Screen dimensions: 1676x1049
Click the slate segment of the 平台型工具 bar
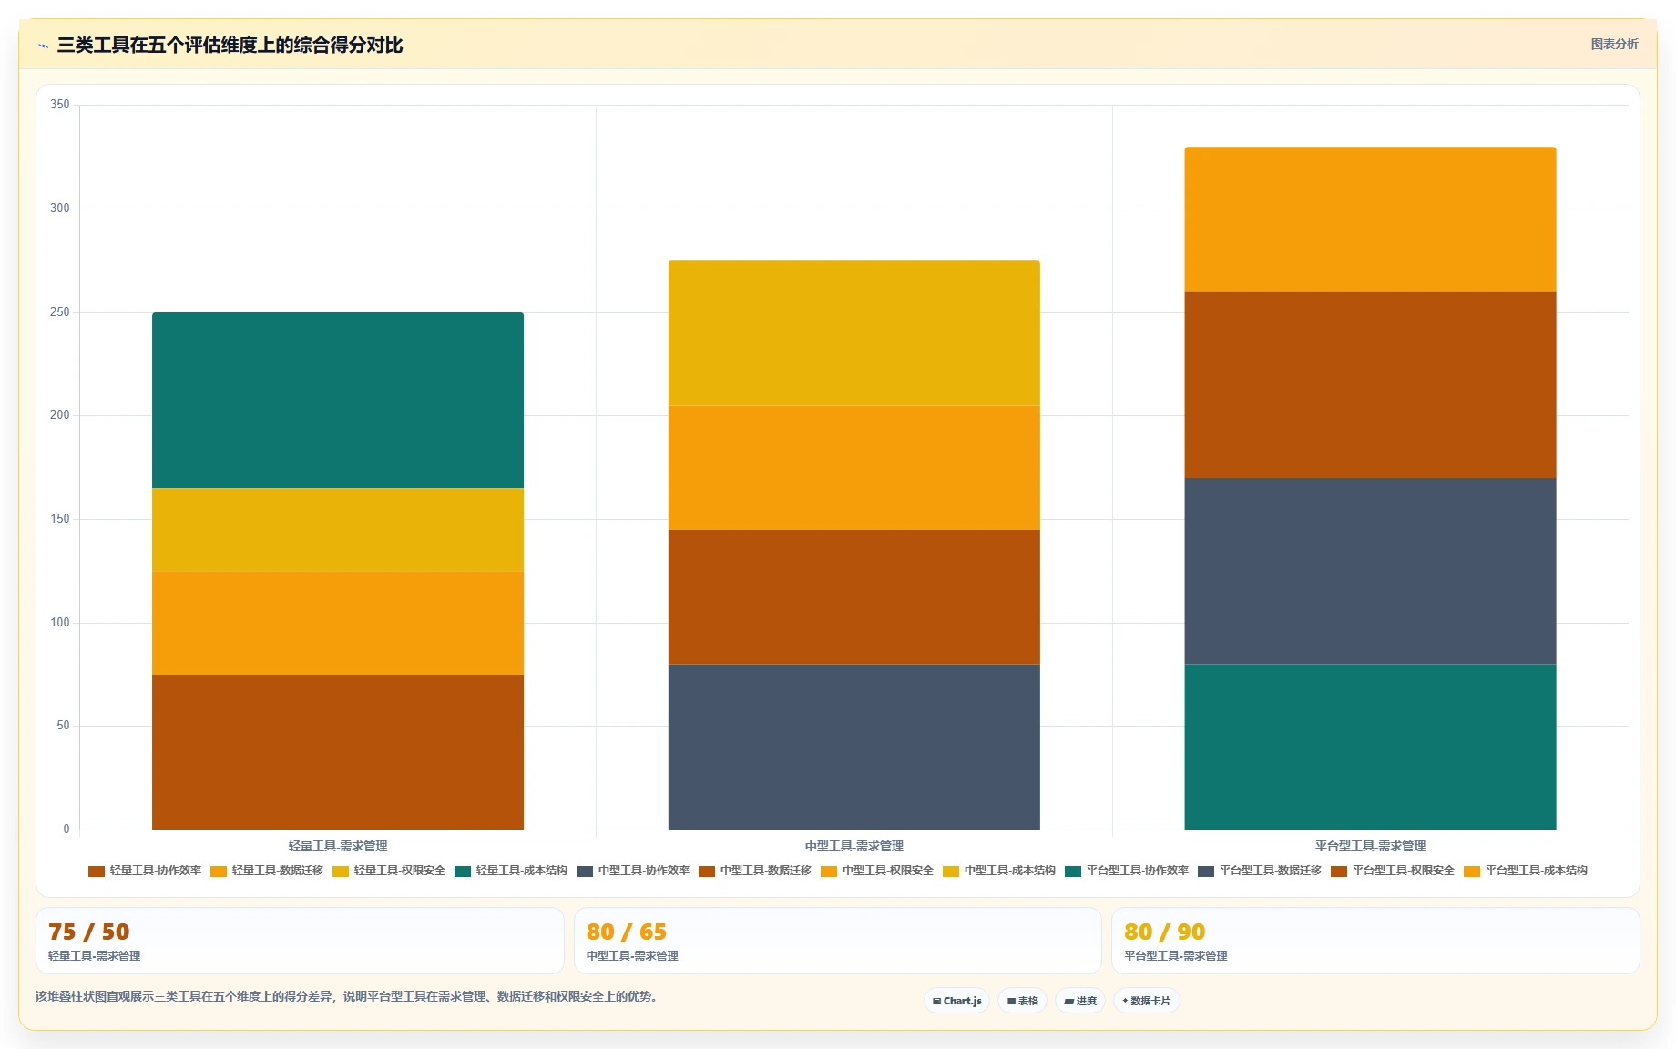click(x=1371, y=571)
